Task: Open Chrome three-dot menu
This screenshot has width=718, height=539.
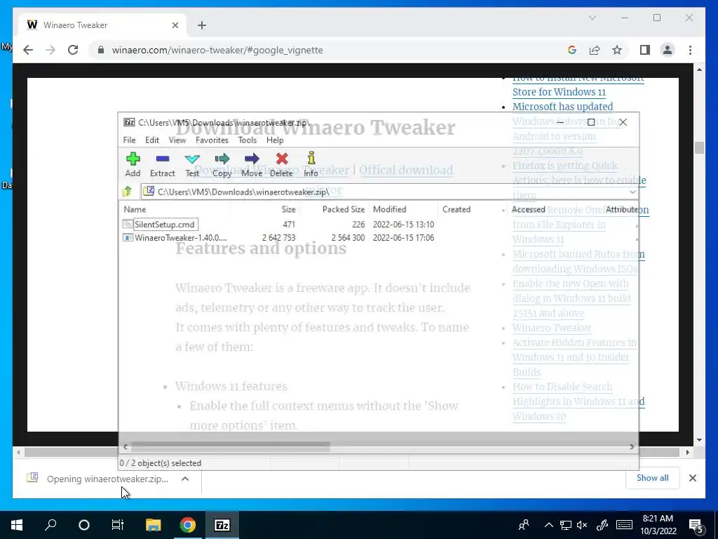Action: [x=690, y=50]
